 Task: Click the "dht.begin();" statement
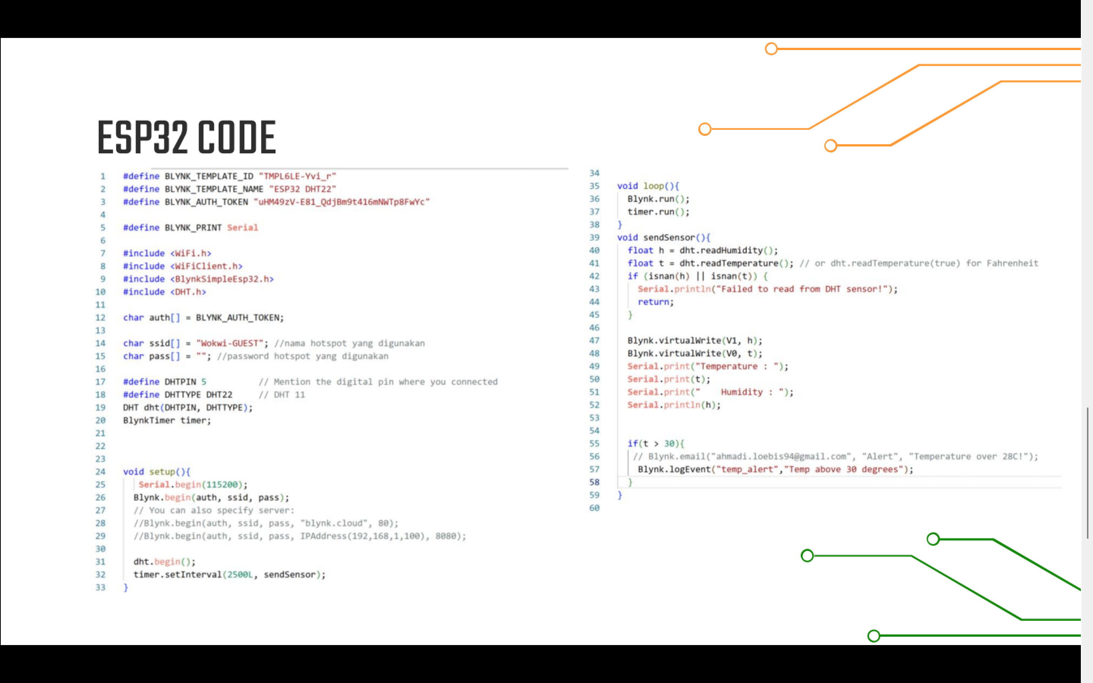click(x=164, y=562)
